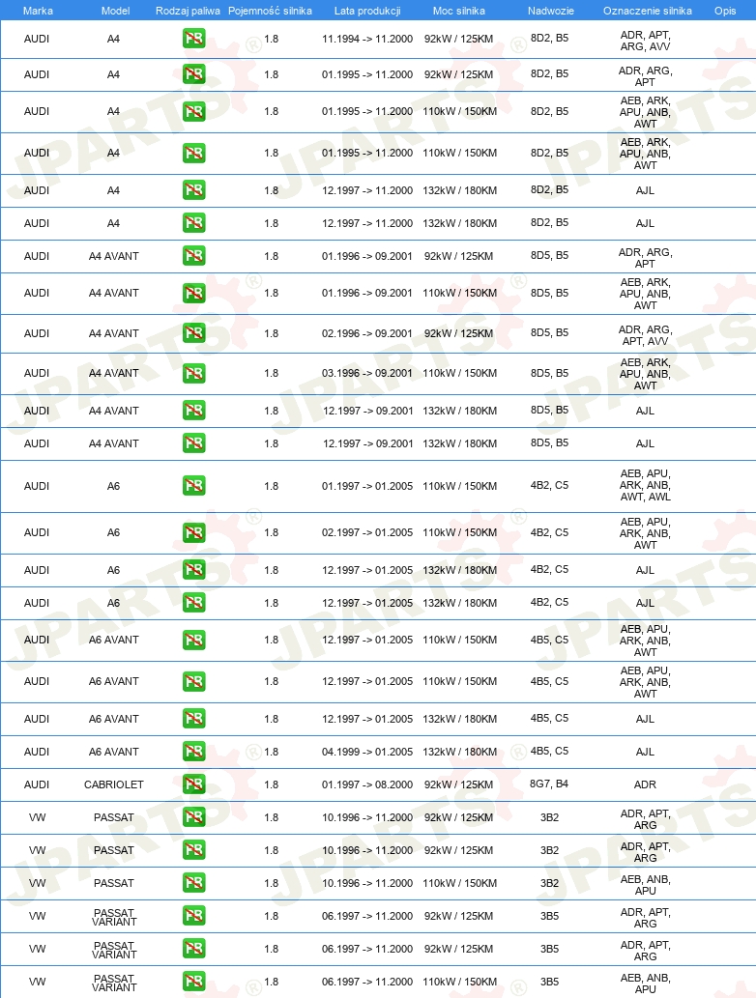The image size is (756, 998).
Task: Click A4 AVANT model in 03.1996 row
Action: point(113,373)
